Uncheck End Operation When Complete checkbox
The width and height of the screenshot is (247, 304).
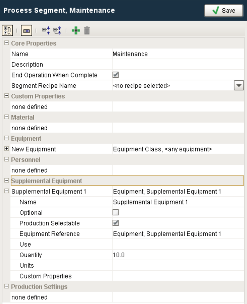(116, 75)
